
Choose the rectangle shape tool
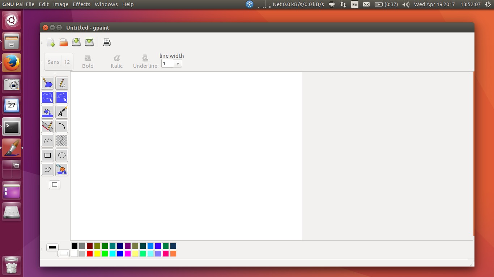47,155
